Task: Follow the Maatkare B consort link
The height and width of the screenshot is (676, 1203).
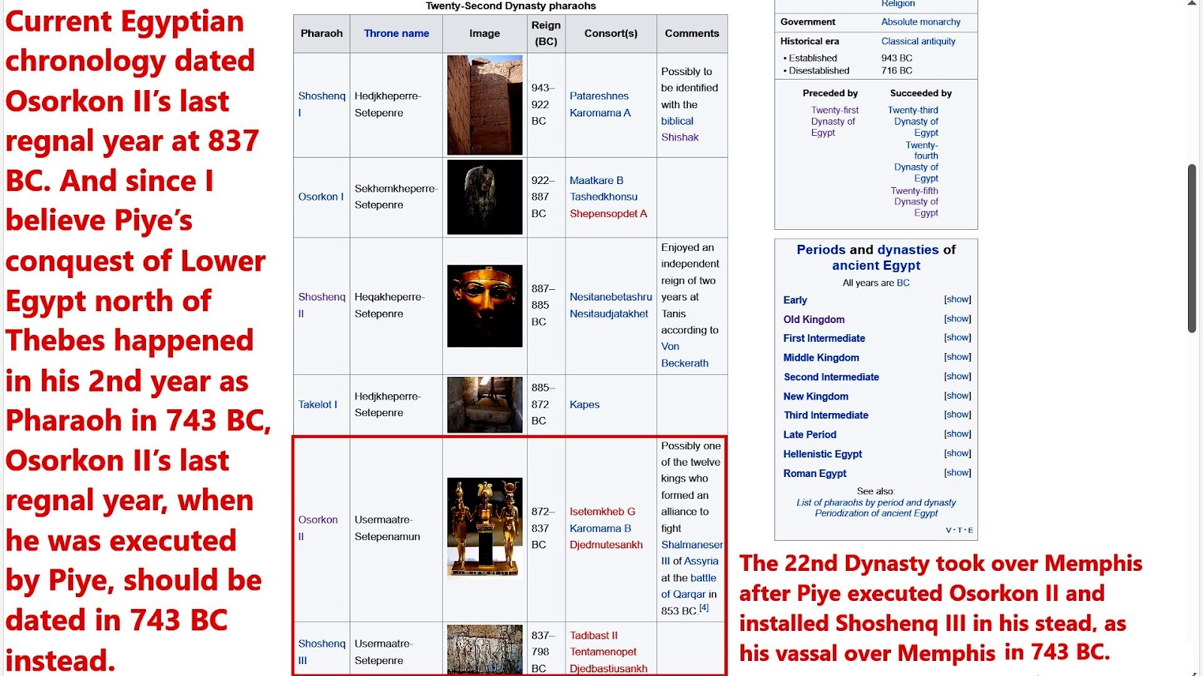Action: point(596,180)
